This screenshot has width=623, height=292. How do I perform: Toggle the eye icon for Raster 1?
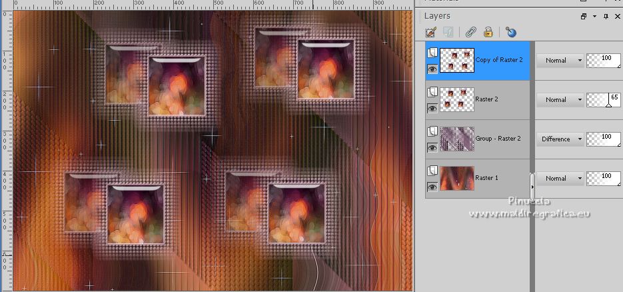(x=432, y=187)
